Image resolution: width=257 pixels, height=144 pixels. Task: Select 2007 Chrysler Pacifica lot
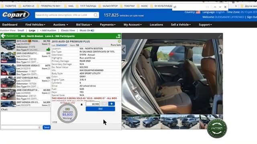(x=25, y=82)
